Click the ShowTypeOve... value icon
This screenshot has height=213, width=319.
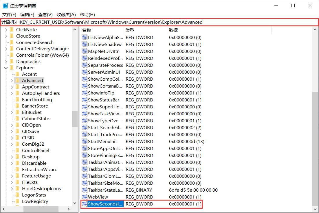pyautogui.click(x=85, y=121)
